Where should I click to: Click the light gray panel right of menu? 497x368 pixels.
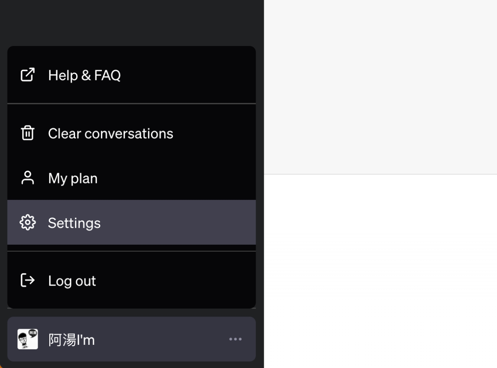(380, 87)
